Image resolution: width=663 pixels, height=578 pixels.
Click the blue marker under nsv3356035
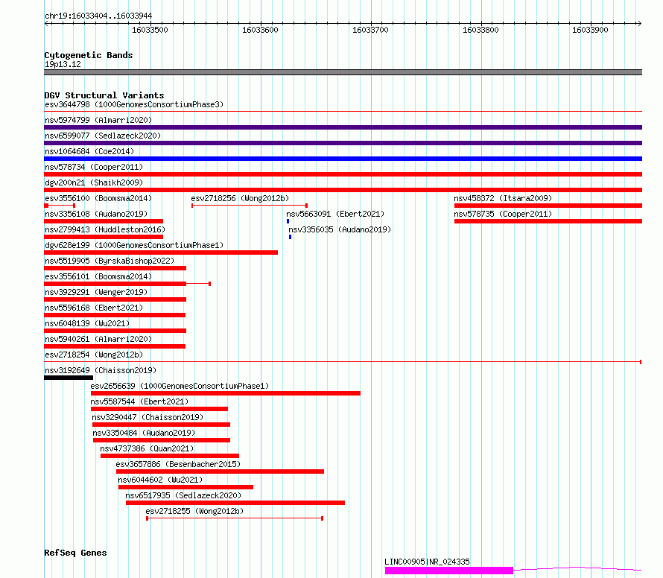pos(290,237)
